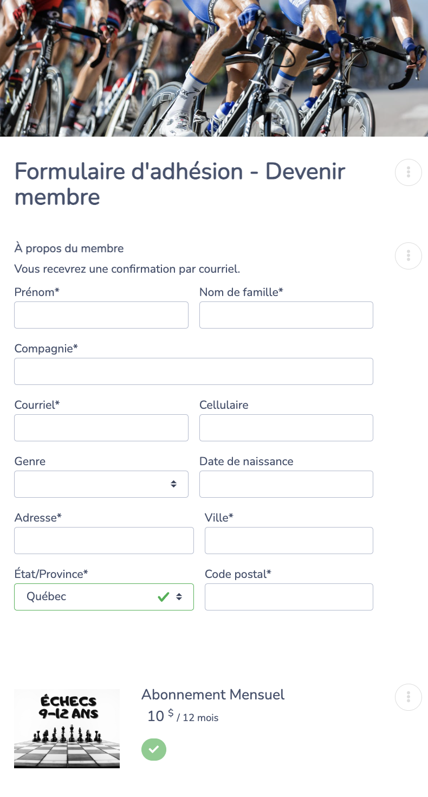Click the green checkmark beside Québec
Viewport: 428px width, 797px height.
point(163,596)
